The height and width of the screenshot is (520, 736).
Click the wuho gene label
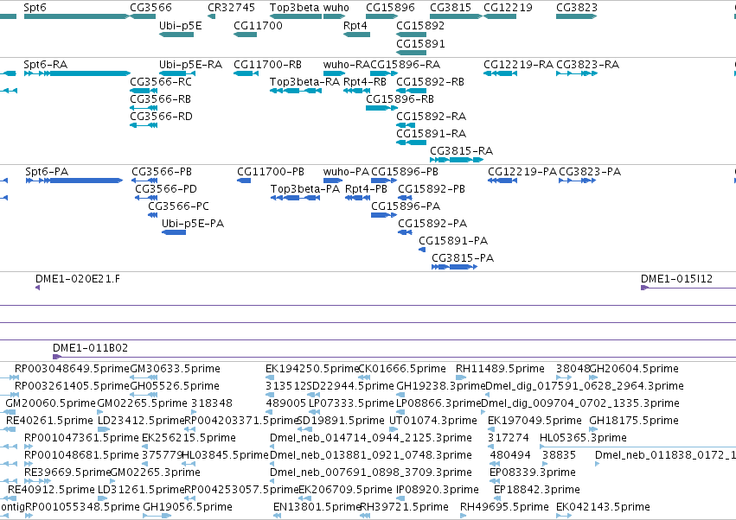coord(336,8)
